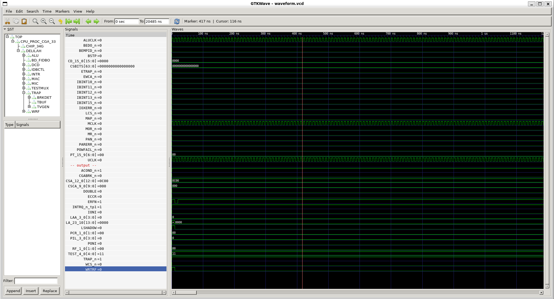Click the signals list horizontal scrollbar
The image size is (554, 299).
[x=116, y=292]
